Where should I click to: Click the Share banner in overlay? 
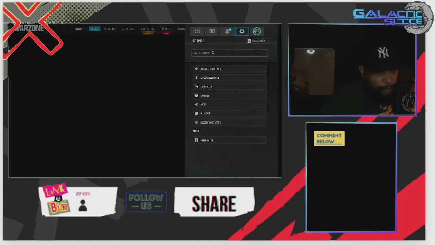pyautogui.click(x=214, y=202)
